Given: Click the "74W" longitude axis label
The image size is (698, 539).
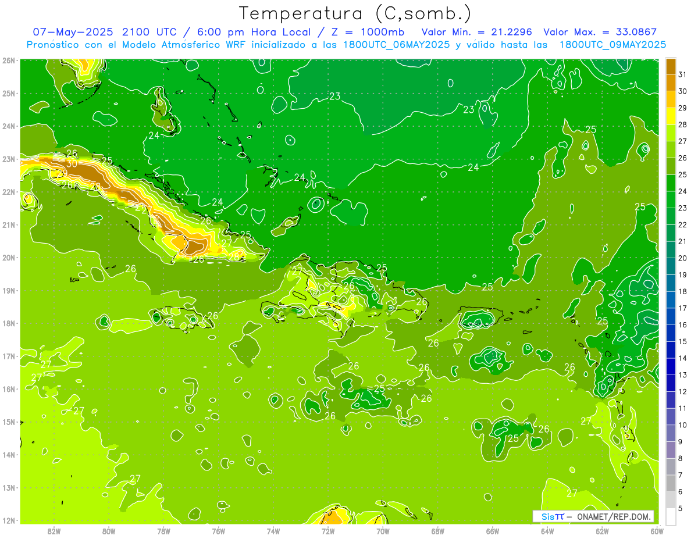Looking at the screenshot, I should pos(273,531).
